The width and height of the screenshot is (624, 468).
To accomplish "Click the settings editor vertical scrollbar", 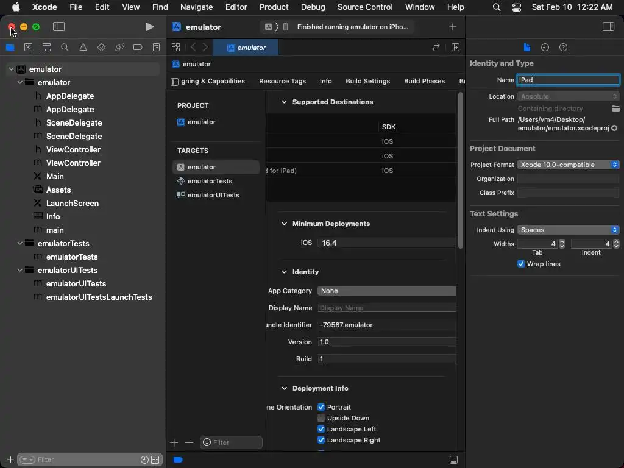I will [x=461, y=171].
